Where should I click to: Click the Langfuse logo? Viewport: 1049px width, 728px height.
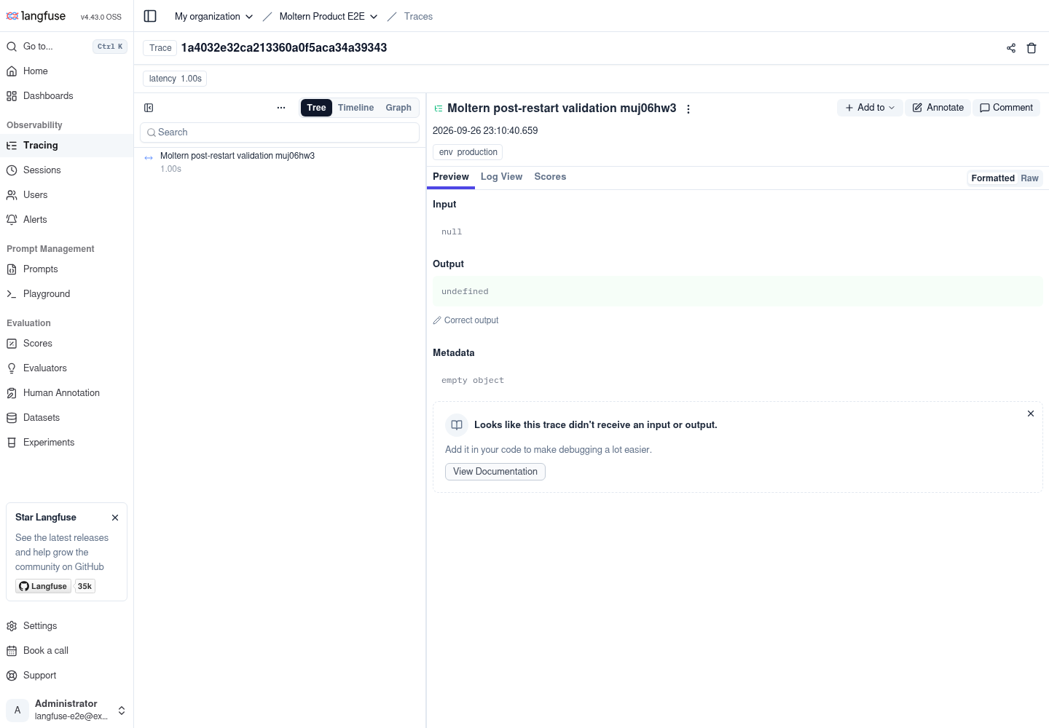coord(36,16)
